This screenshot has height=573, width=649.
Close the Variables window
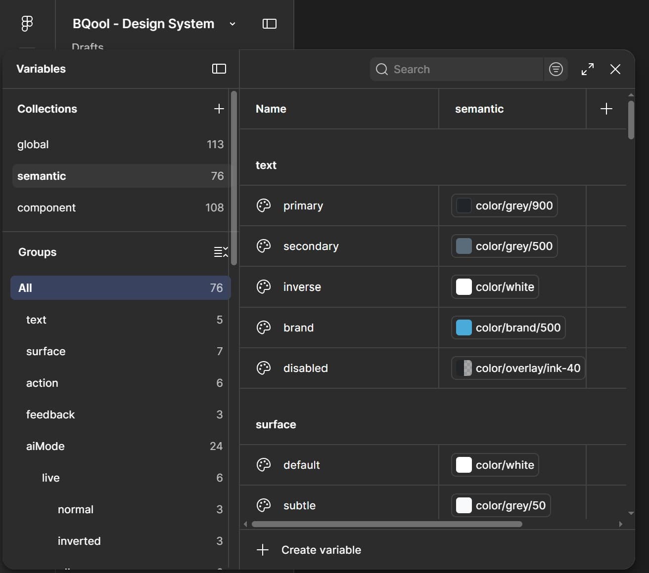point(615,69)
